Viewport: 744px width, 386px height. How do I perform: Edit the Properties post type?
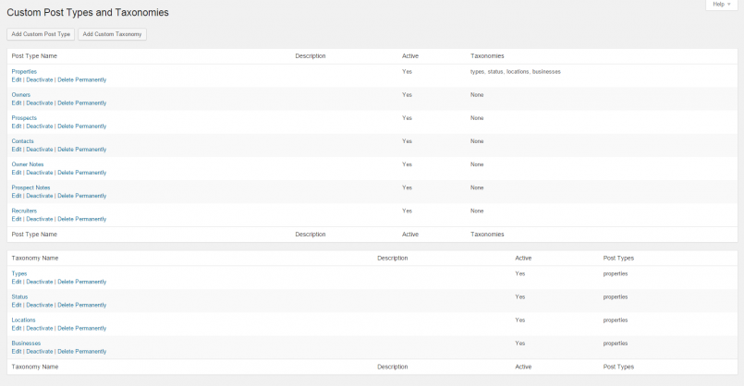tap(17, 79)
